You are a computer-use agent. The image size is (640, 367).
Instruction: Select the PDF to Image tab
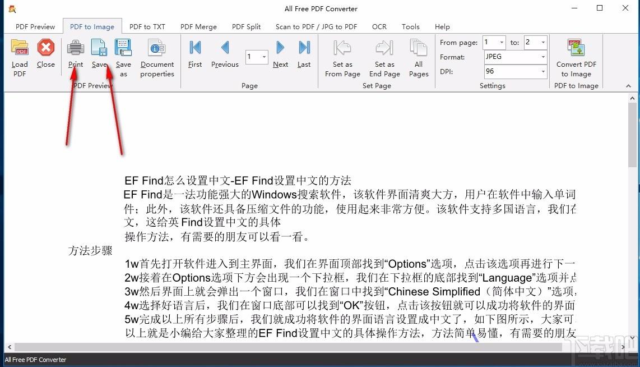[x=92, y=26]
